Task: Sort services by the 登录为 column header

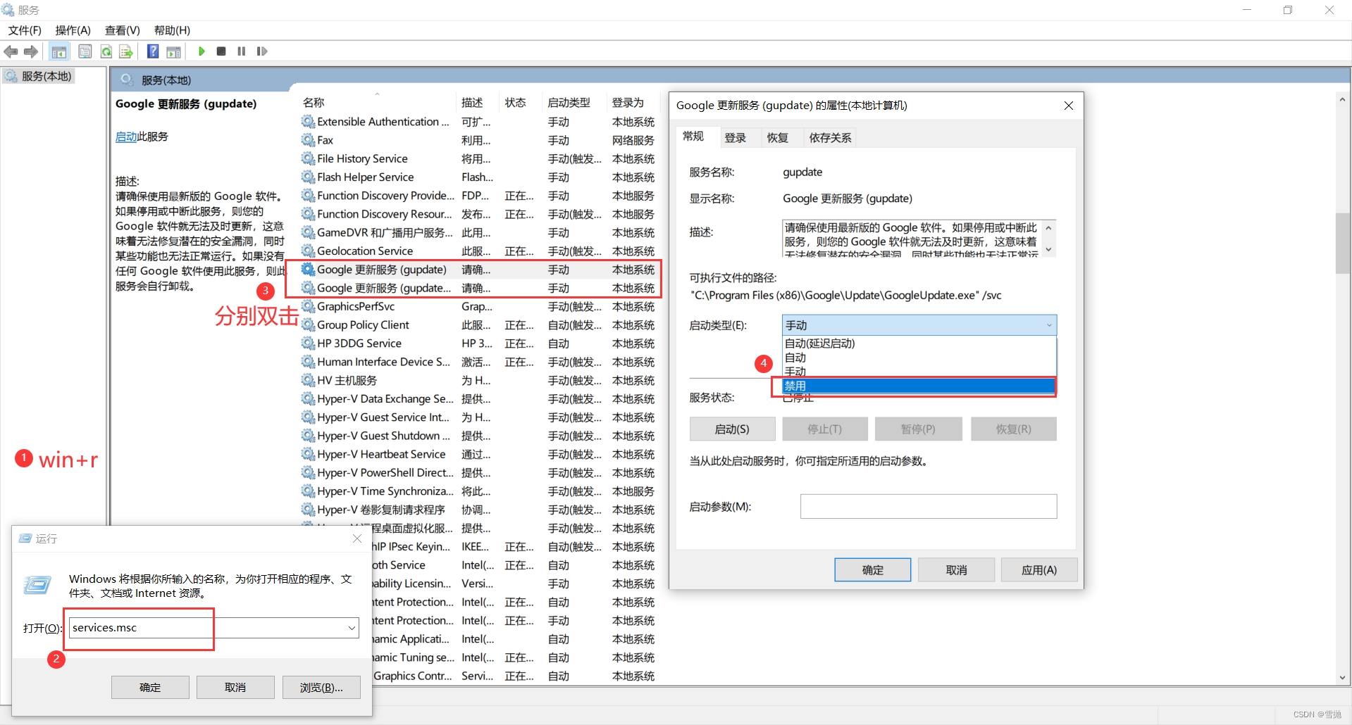Action: tap(632, 102)
